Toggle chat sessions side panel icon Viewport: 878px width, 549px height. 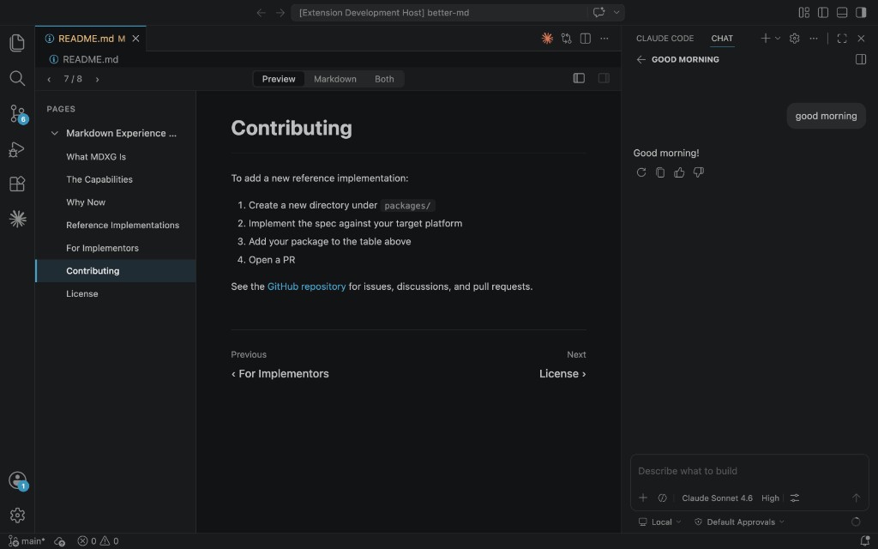click(x=861, y=59)
